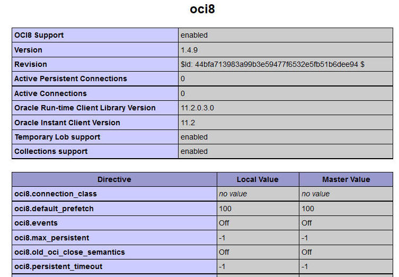Select the Revision Id hash value
The image size is (399, 277).
pos(272,64)
